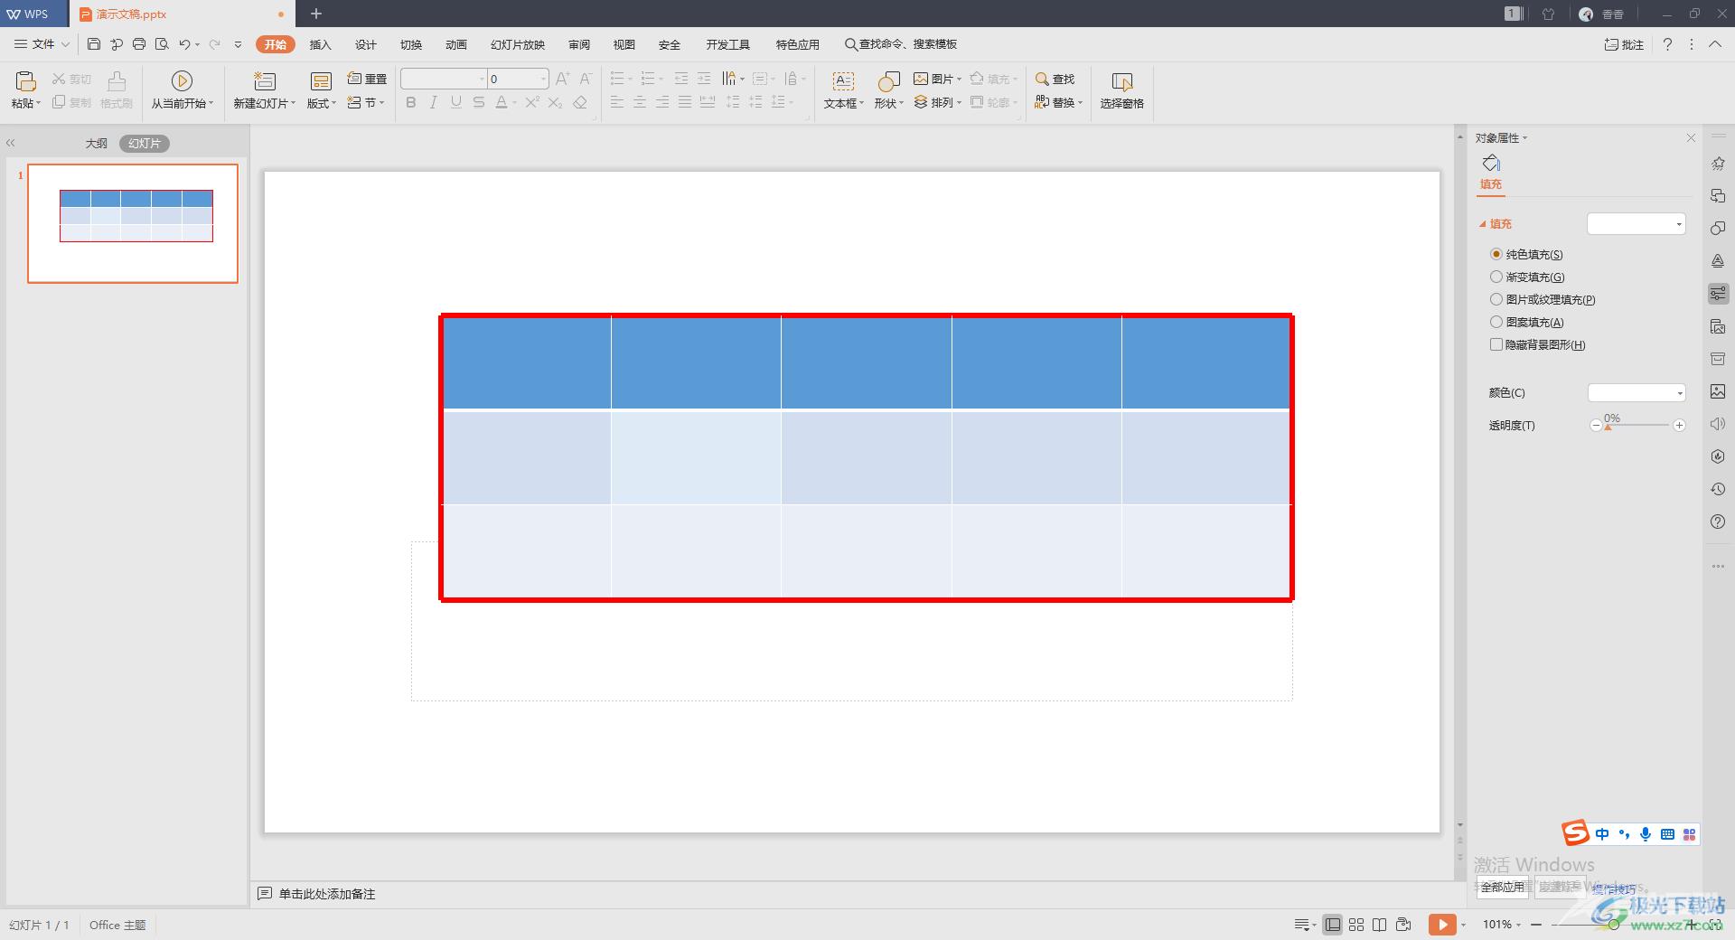Open the Picture (图片) dropdown
The width and height of the screenshot is (1735, 940).
tap(938, 79)
